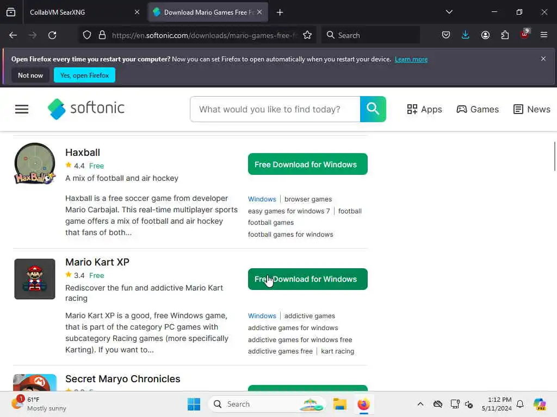Open Softonic hamburger side menu
Image resolution: width=557 pixels, height=417 pixels.
pyautogui.click(x=22, y=109)
